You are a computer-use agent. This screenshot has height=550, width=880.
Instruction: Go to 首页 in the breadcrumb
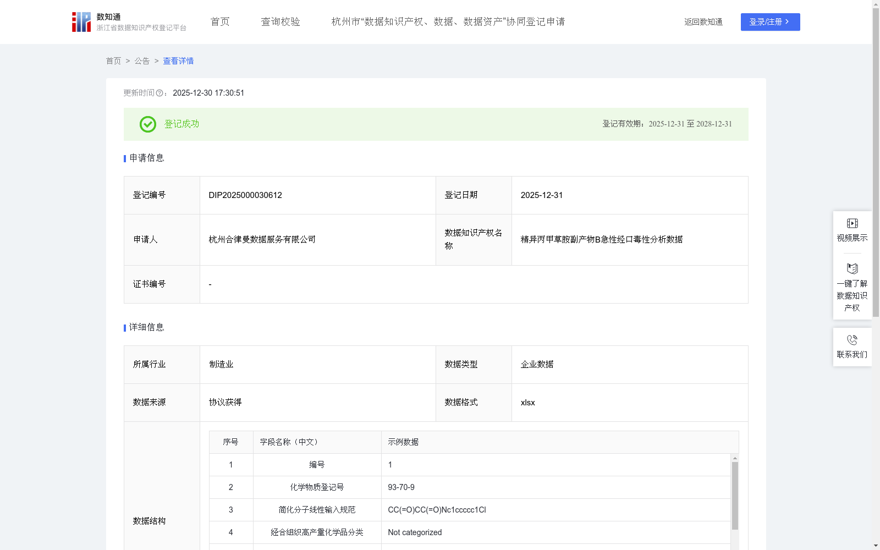coord(113,61)
